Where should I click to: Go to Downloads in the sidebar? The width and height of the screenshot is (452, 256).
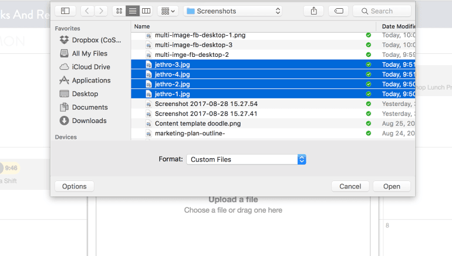pyautogui.click(x=89, y=121)
